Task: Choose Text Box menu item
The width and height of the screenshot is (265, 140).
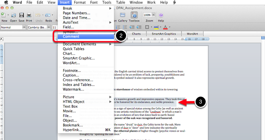Action: click(86, 106)
